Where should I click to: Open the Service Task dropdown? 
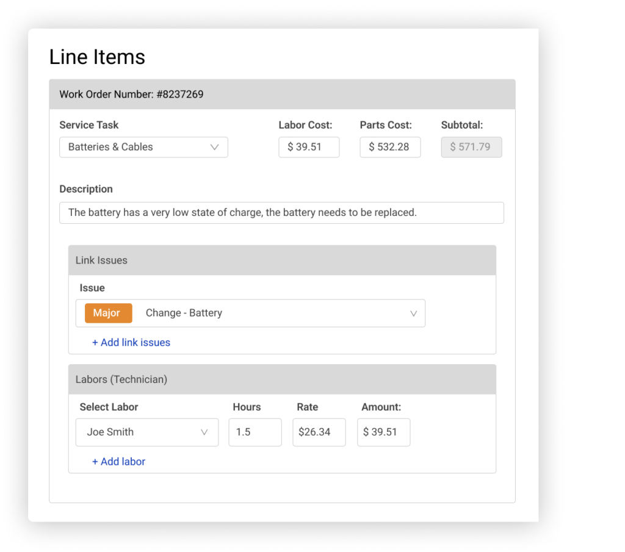(x=143, y=147)
